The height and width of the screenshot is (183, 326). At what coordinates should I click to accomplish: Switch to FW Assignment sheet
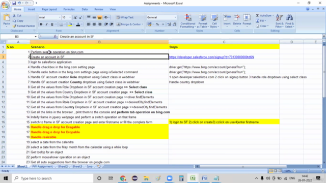42,166
